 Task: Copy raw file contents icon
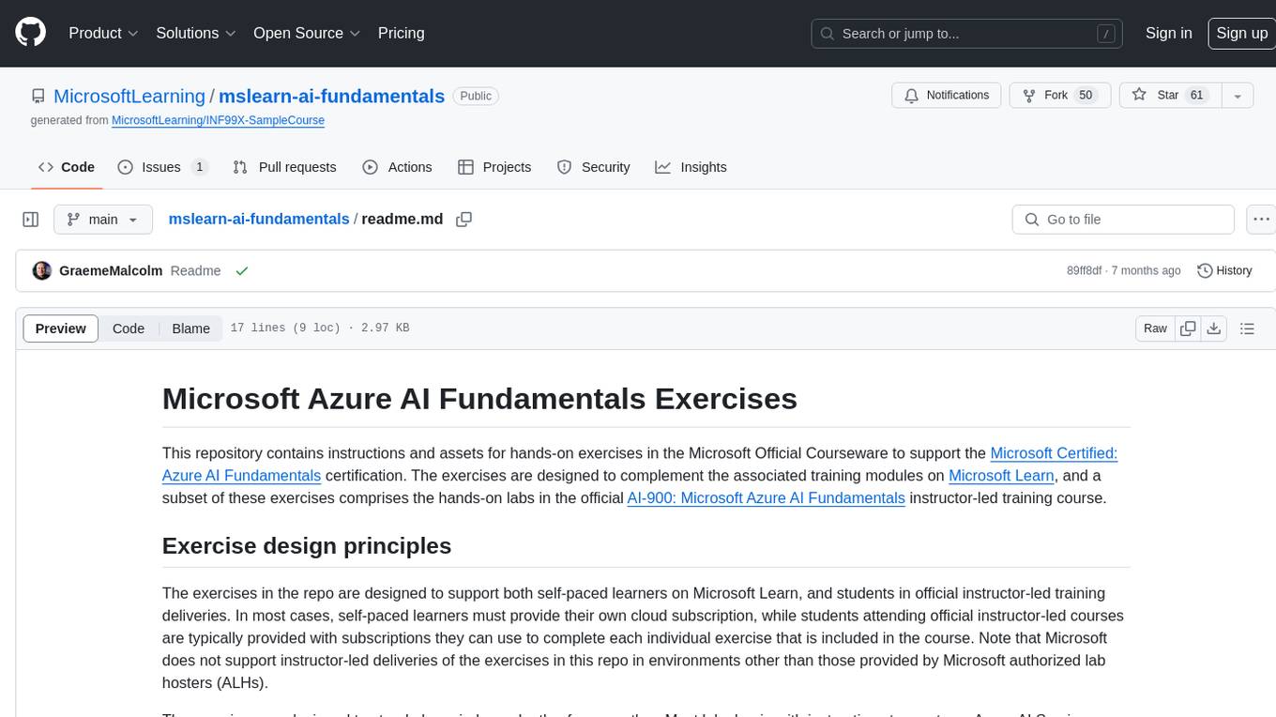1188,328
